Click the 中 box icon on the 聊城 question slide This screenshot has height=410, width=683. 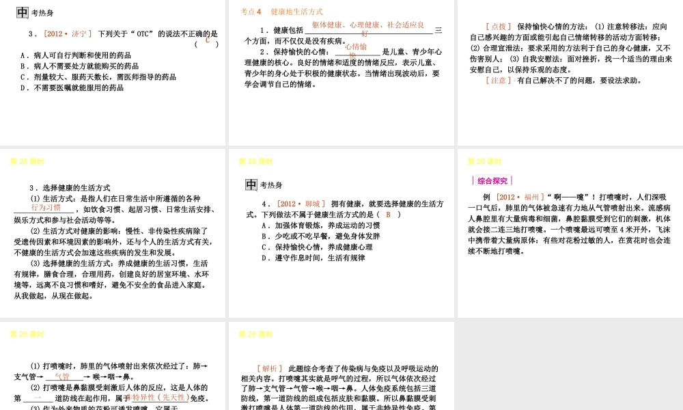[251, 184]
